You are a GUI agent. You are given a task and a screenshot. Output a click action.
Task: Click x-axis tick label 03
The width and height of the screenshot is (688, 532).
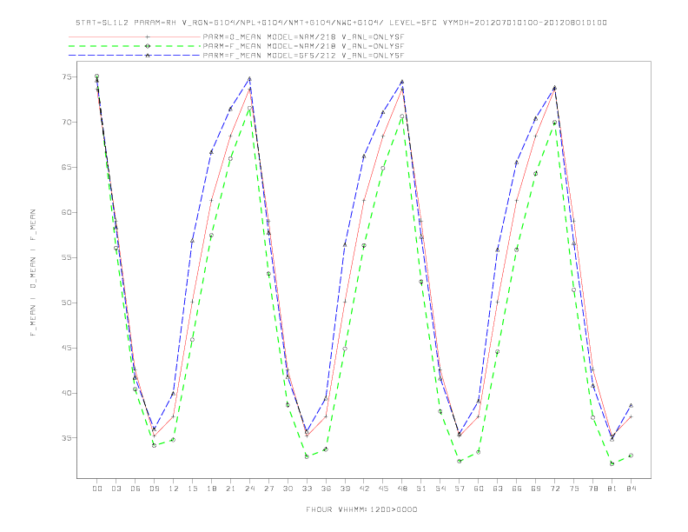pyautogui.click(x=116, y=489)
